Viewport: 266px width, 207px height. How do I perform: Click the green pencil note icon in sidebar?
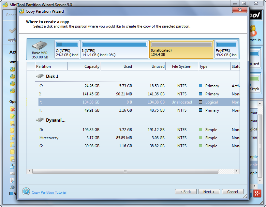(x=12, y=116)
